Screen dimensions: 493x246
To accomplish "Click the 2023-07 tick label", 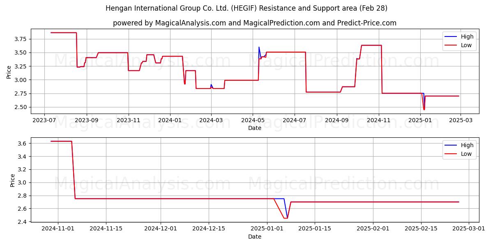I will (44, 121).
